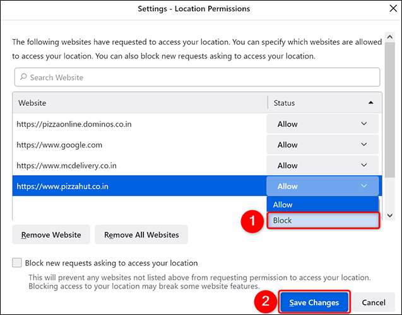Screen dimensions: 402x315
Task: Click the Remove Website button
Action: point(51,235)
